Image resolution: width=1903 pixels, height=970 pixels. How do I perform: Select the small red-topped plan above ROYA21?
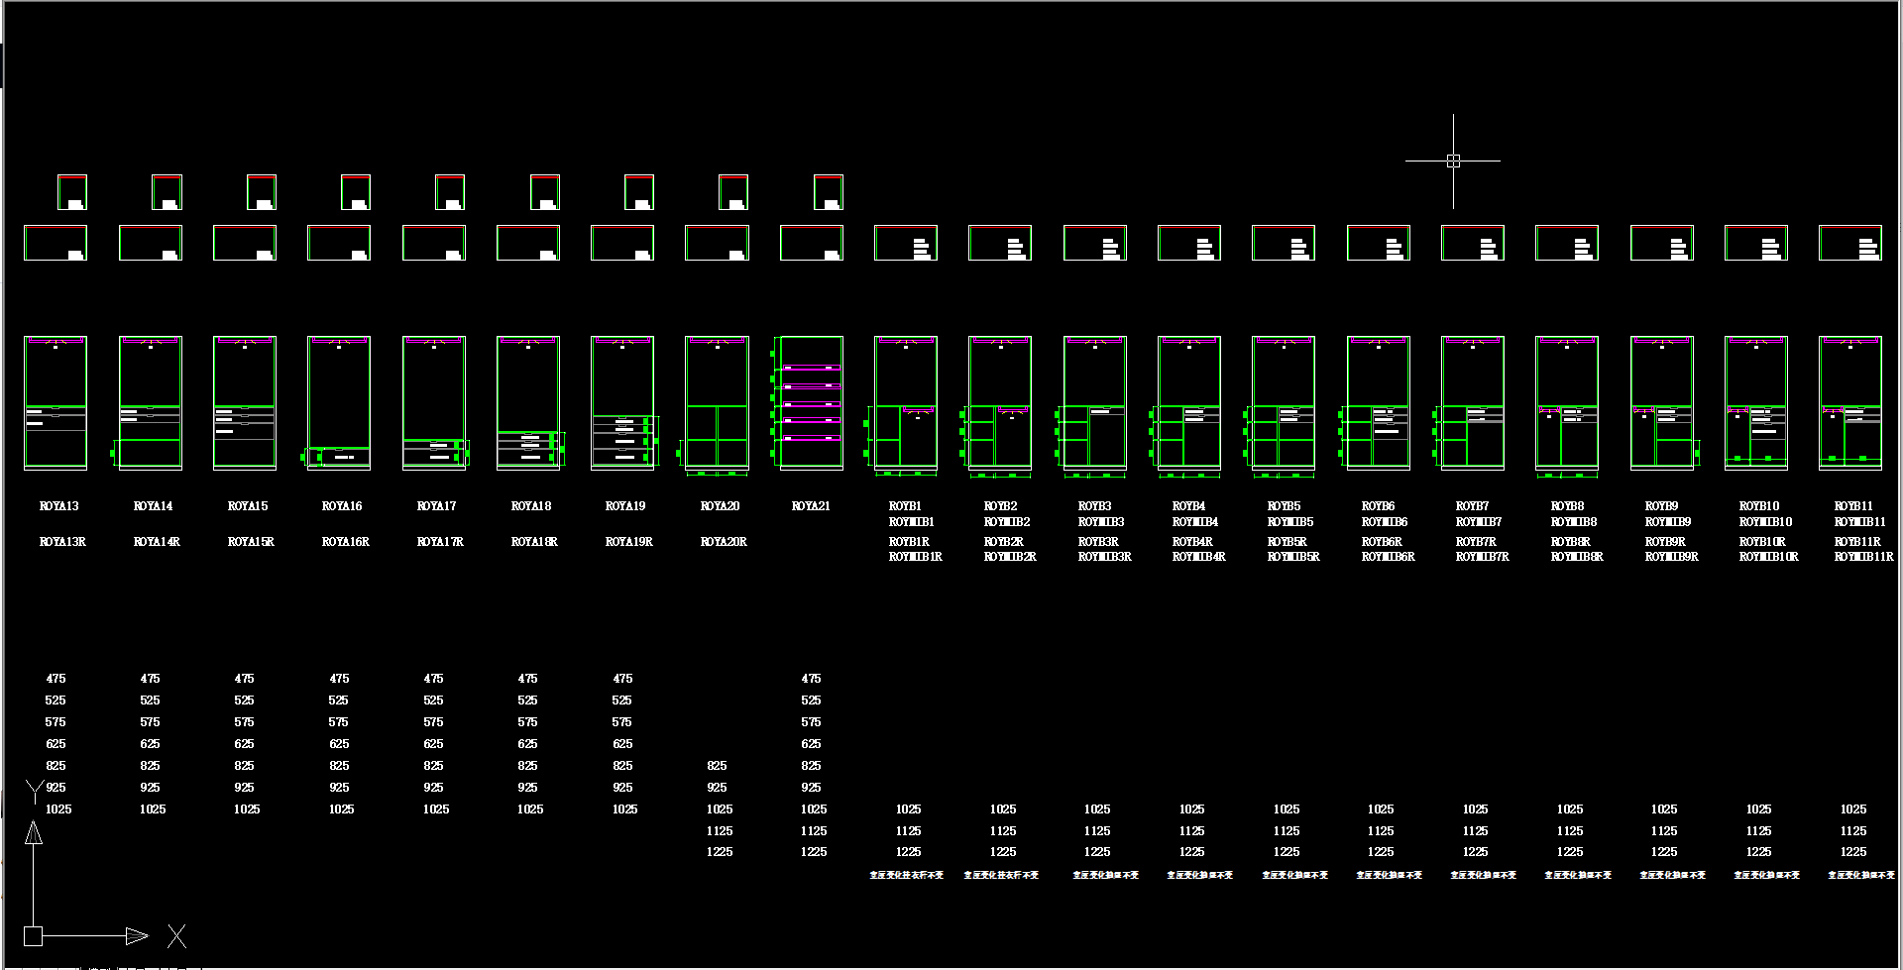pyautogui.click(x=828, y=192)
